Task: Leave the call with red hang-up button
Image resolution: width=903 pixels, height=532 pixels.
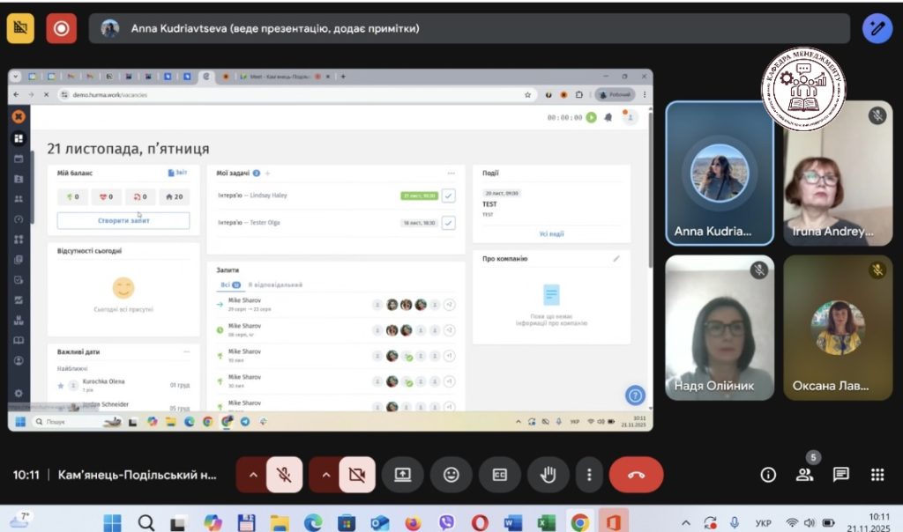Action: tap(636, 475)
